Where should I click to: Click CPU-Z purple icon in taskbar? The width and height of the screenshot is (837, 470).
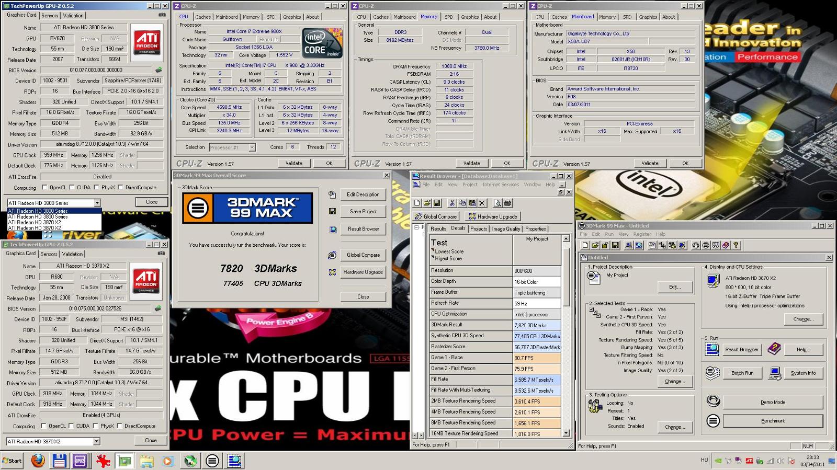pyautogui.click(x=80, y=461)
